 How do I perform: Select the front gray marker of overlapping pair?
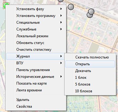[91, 11]
